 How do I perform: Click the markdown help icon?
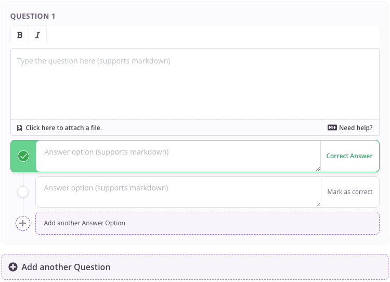(x=332, y=128)
